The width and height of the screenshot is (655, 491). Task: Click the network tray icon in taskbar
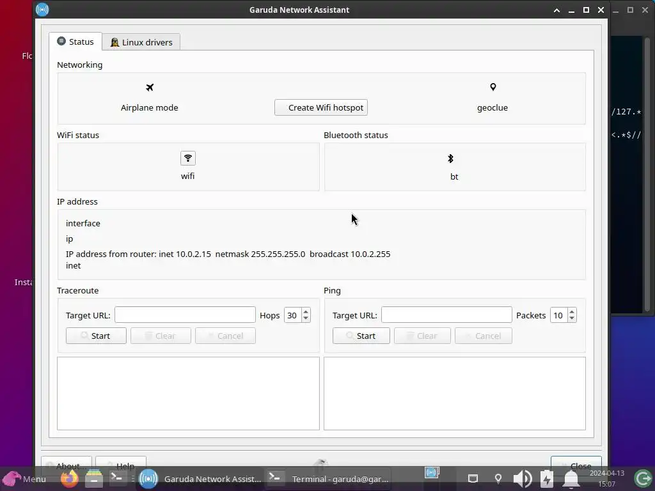[473, 478]
